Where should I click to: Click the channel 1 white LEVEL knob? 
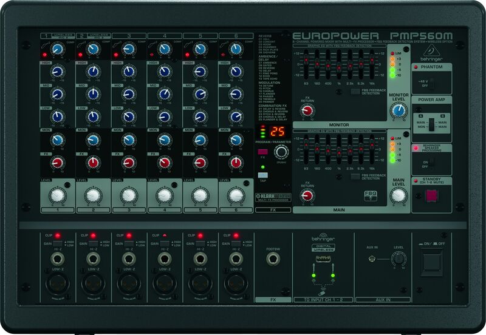tap(58, 195)
